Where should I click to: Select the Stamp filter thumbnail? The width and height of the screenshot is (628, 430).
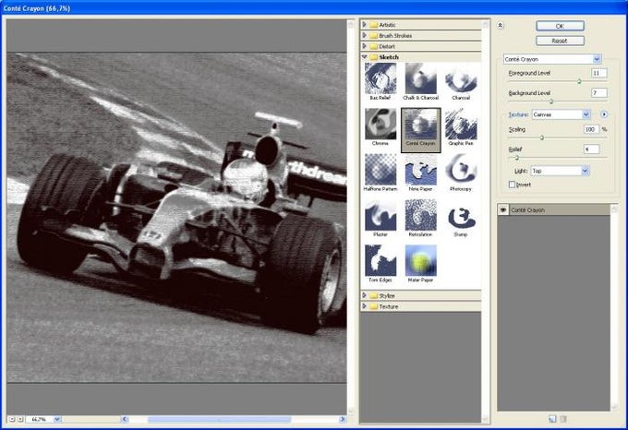point(460,216)
